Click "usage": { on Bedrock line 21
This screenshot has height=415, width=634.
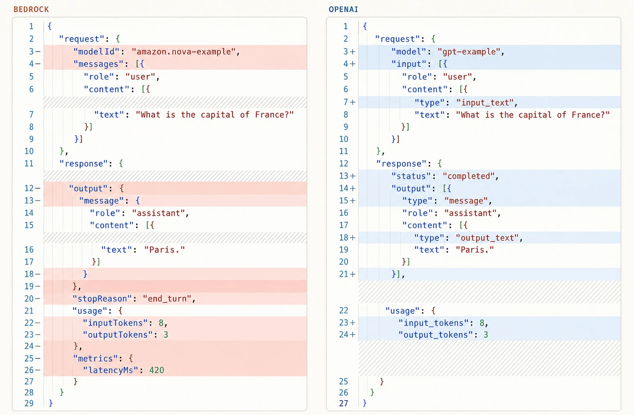point(97,311)
